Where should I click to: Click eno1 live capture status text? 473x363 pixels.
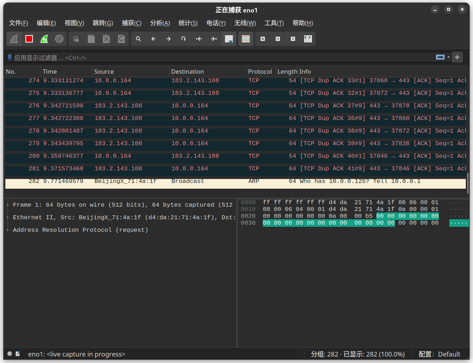(77, 354)
